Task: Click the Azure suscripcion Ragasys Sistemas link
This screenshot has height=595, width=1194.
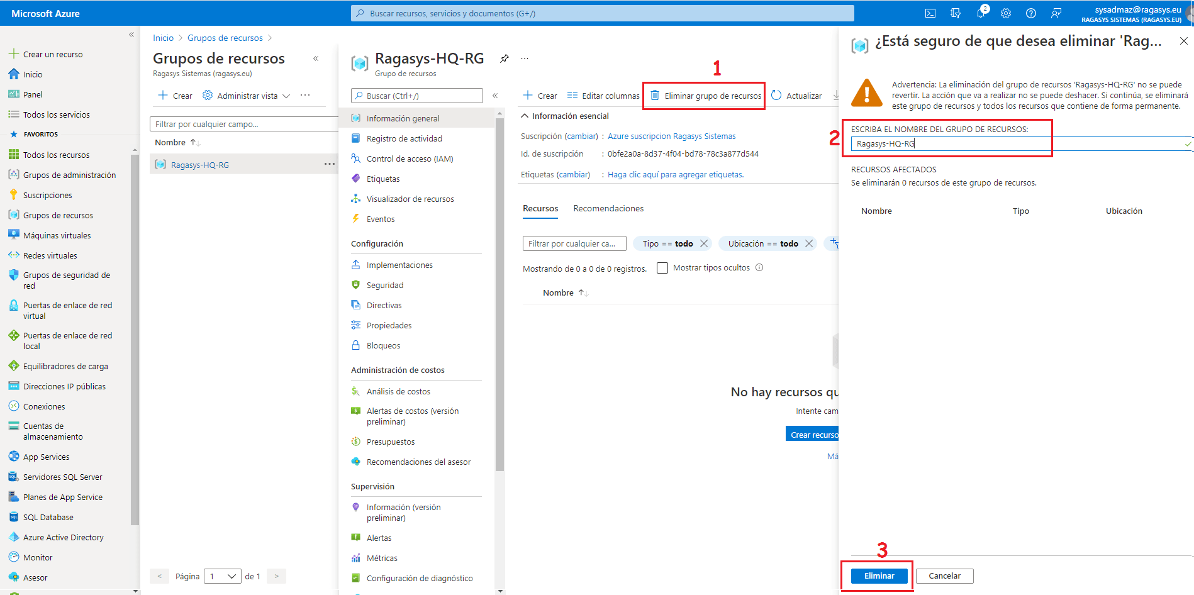Action: coord(671,136)
